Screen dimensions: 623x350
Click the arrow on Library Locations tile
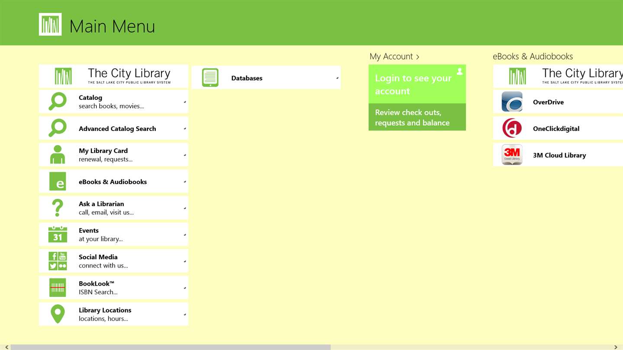point(185,315)
